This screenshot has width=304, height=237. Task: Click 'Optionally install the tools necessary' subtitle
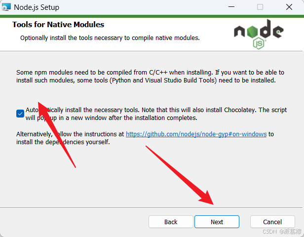[110, 38]
